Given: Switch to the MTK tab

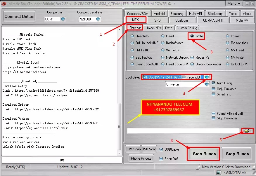Looking at the screenshot, I should click(x=136, y=20).
